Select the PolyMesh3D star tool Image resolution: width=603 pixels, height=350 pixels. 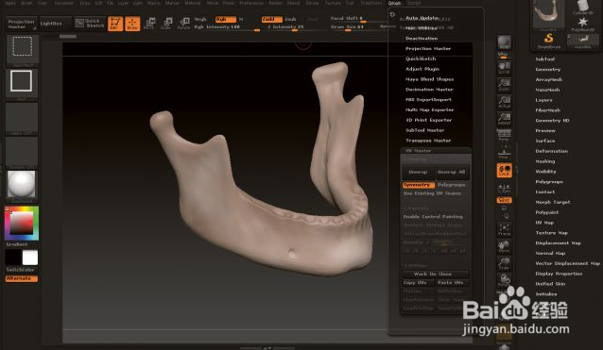pos(582,25)
